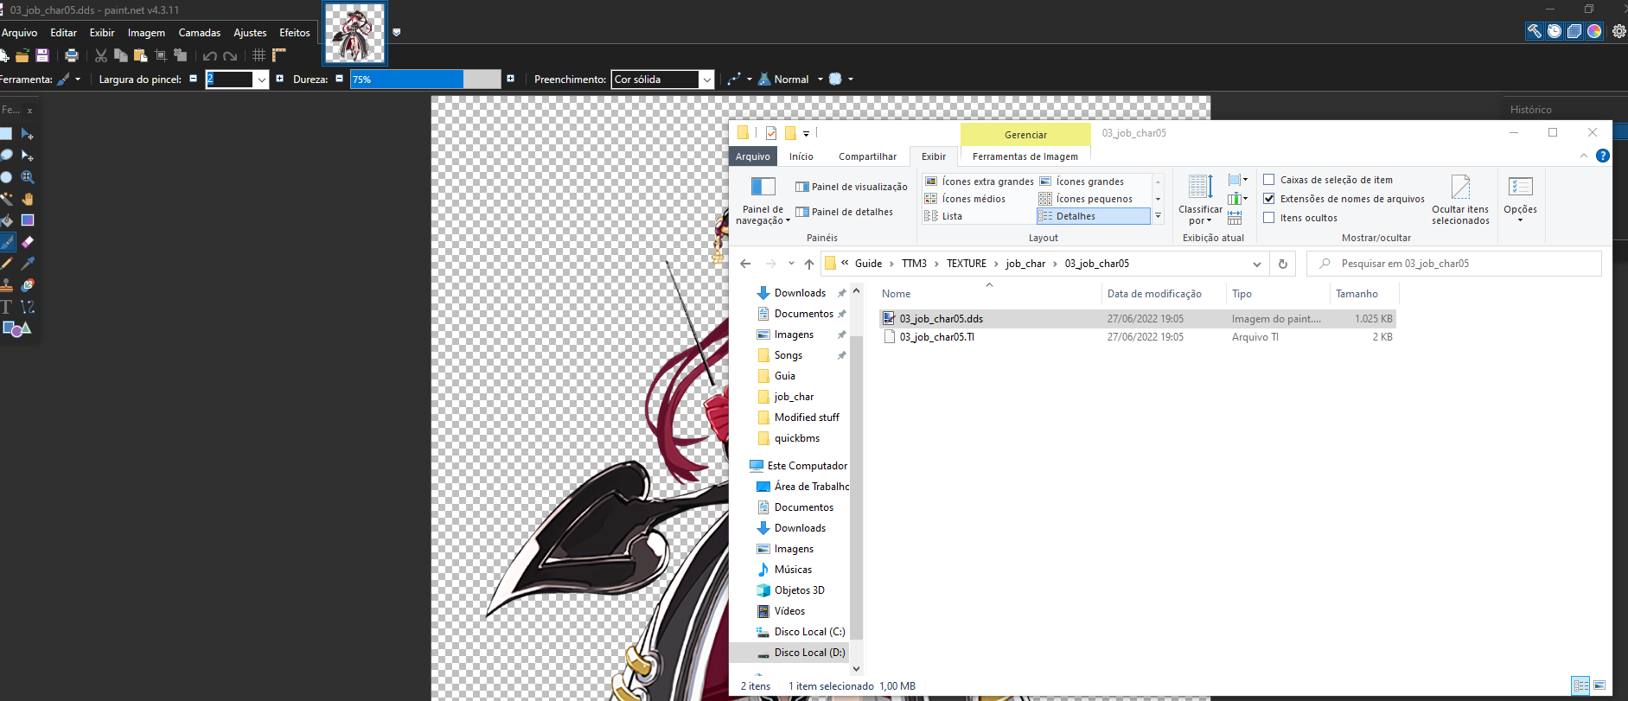Screen dimensions: 1628x701
Task: Increase brush width with plus button
Action: [x=279, y=79]
